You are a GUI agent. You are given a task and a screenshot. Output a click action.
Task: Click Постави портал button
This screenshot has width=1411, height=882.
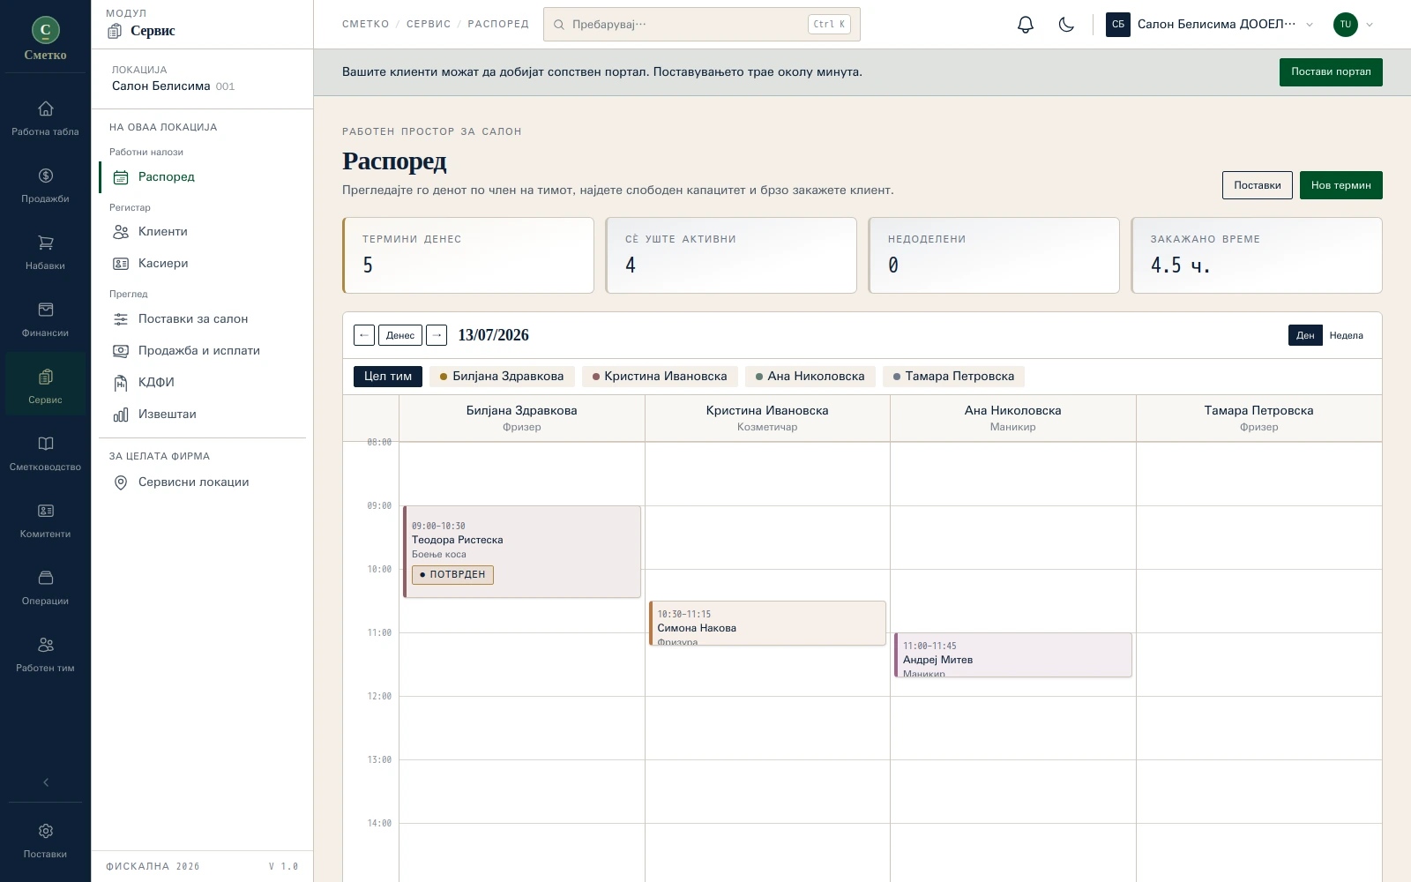pyautogui.click(x=1331, y=72)
